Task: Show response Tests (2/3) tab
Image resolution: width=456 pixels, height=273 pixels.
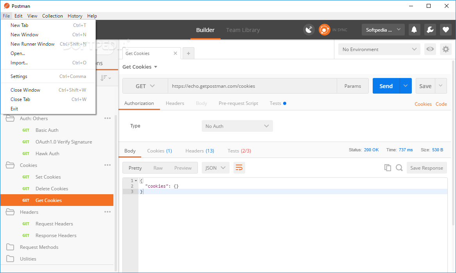Action: (239, 151)
